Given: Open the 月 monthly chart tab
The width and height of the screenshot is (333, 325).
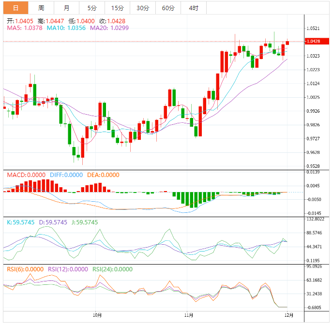Looking at the screenshot, I should tap(66, 8).
